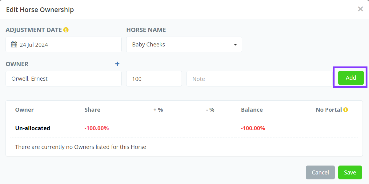Click the share percentage field showing 100

point(154,79)
